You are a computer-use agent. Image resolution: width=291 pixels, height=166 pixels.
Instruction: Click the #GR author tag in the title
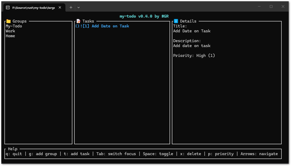(x=165, y=16)
